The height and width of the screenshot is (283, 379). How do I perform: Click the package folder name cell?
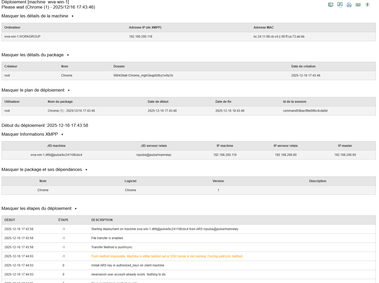coord(143,75)
